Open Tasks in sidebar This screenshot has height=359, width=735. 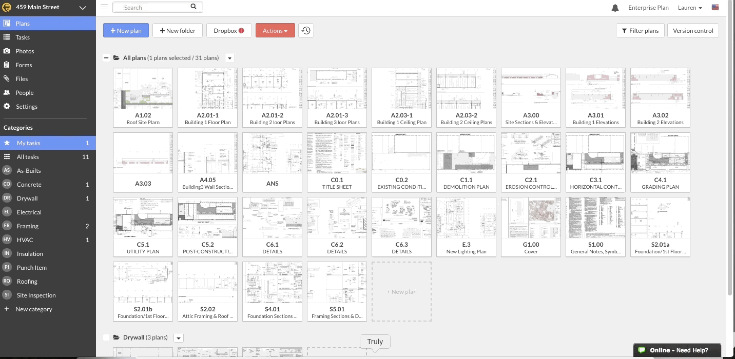click(x=48, y=37)
